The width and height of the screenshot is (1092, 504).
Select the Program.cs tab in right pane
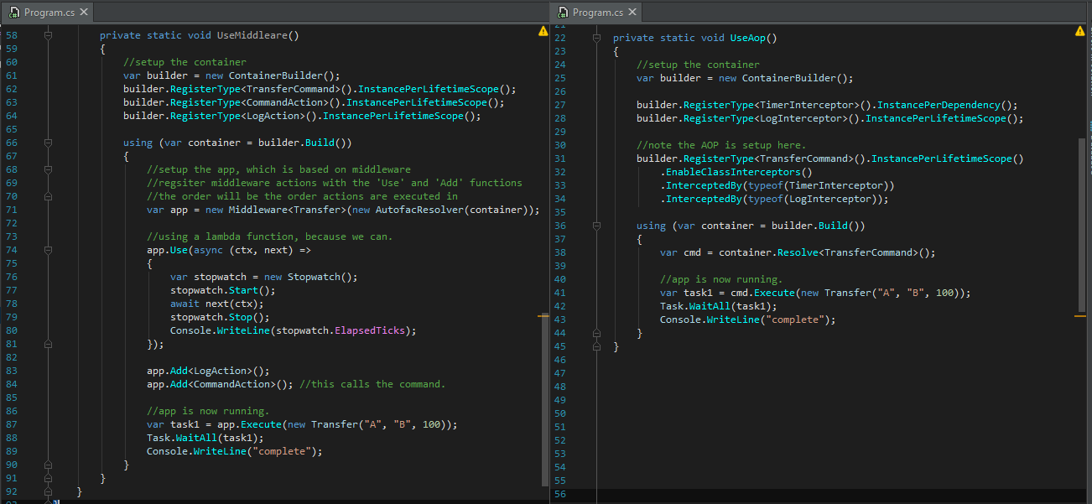pos(596,12)
